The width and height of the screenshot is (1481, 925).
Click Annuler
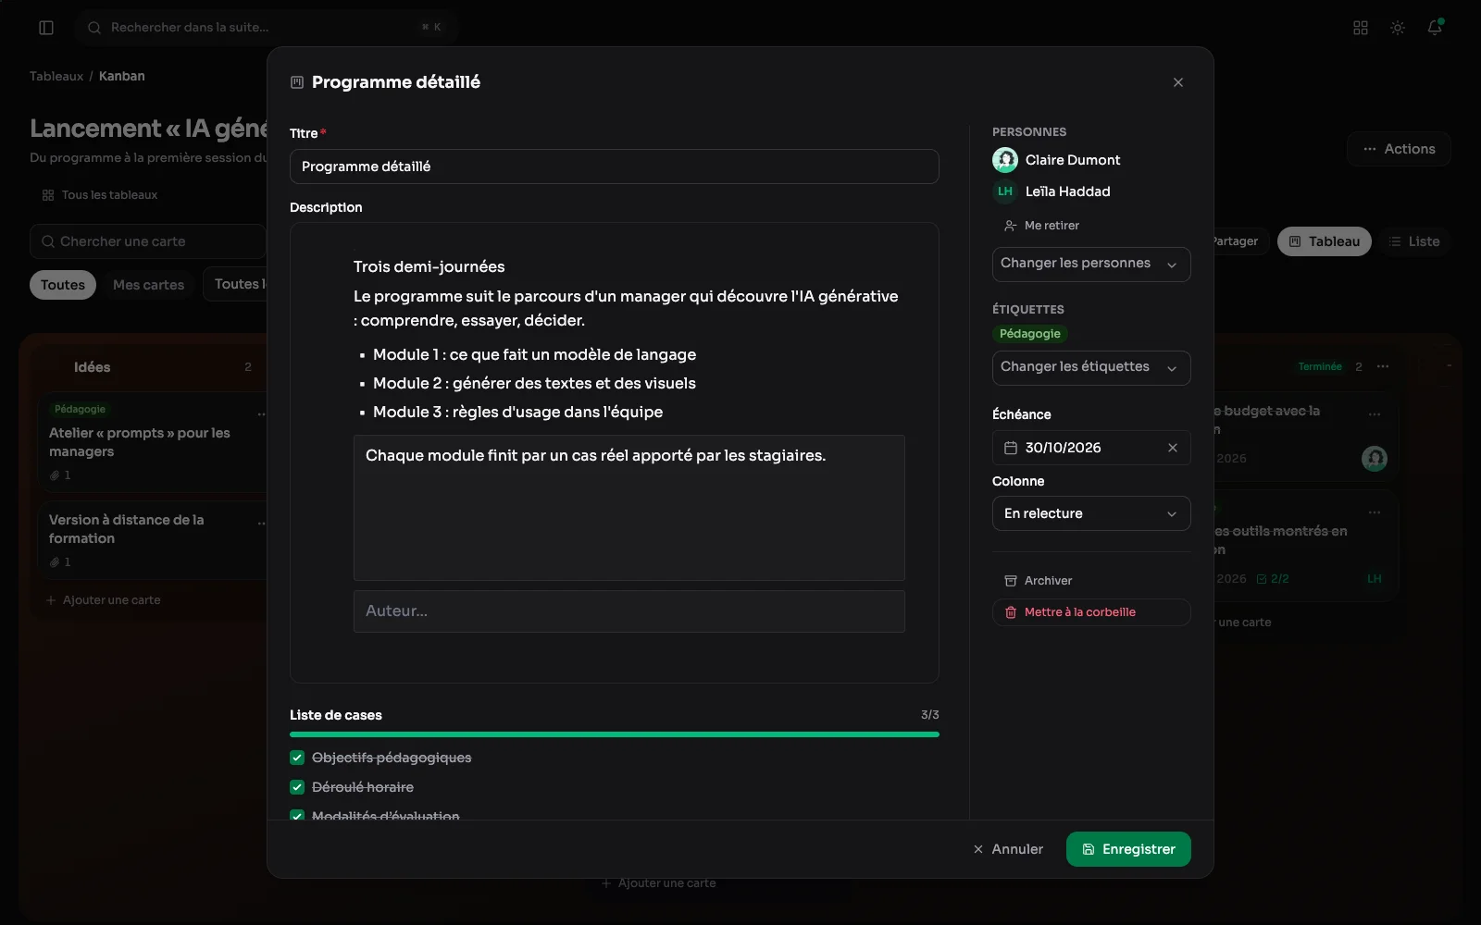[1008, 849]
